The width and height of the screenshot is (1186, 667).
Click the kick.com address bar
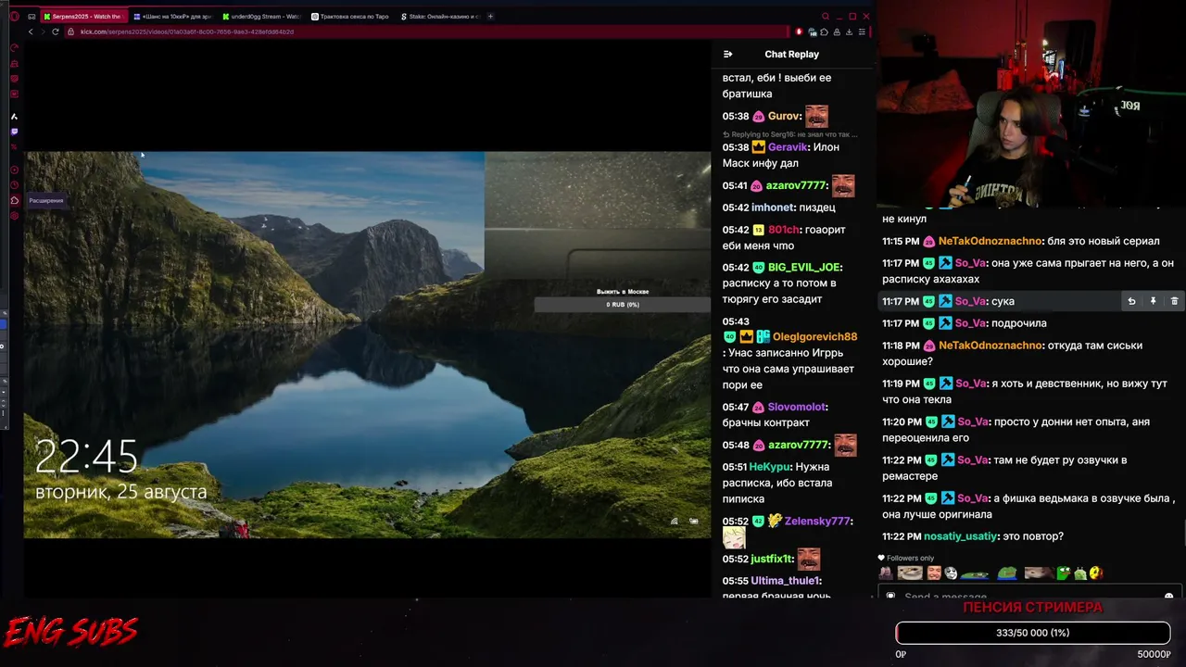(426, 31)
